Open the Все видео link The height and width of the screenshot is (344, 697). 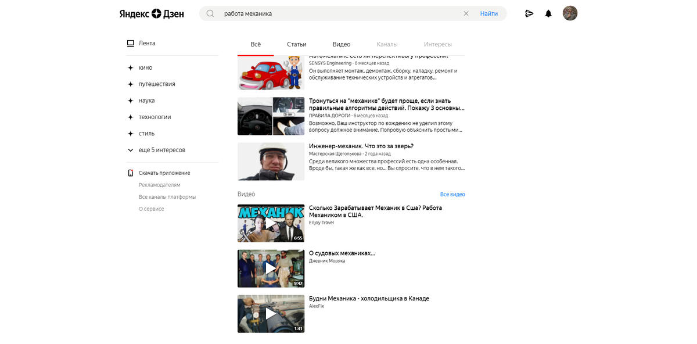tap(452, 193)
